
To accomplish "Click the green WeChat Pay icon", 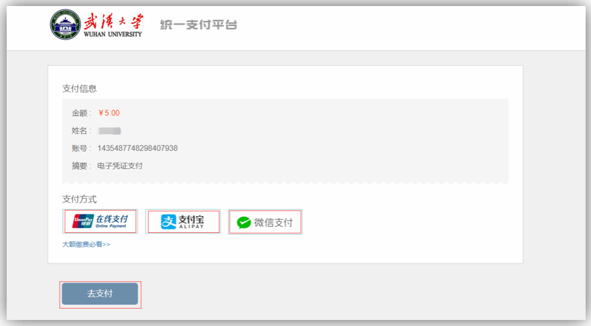I will pos(244,223).
